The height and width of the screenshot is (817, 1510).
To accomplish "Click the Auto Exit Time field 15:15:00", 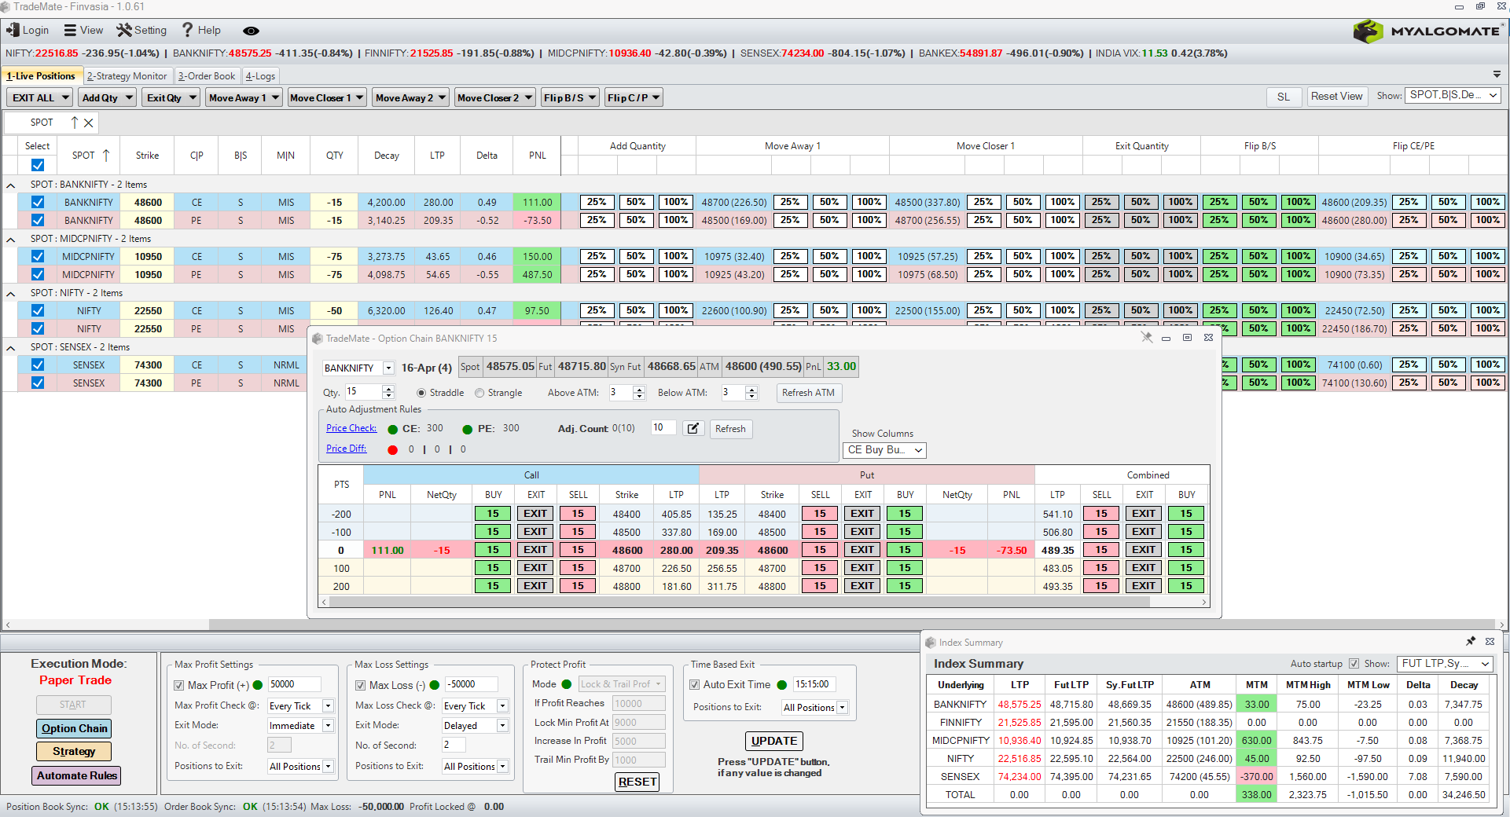I will 814,684.
